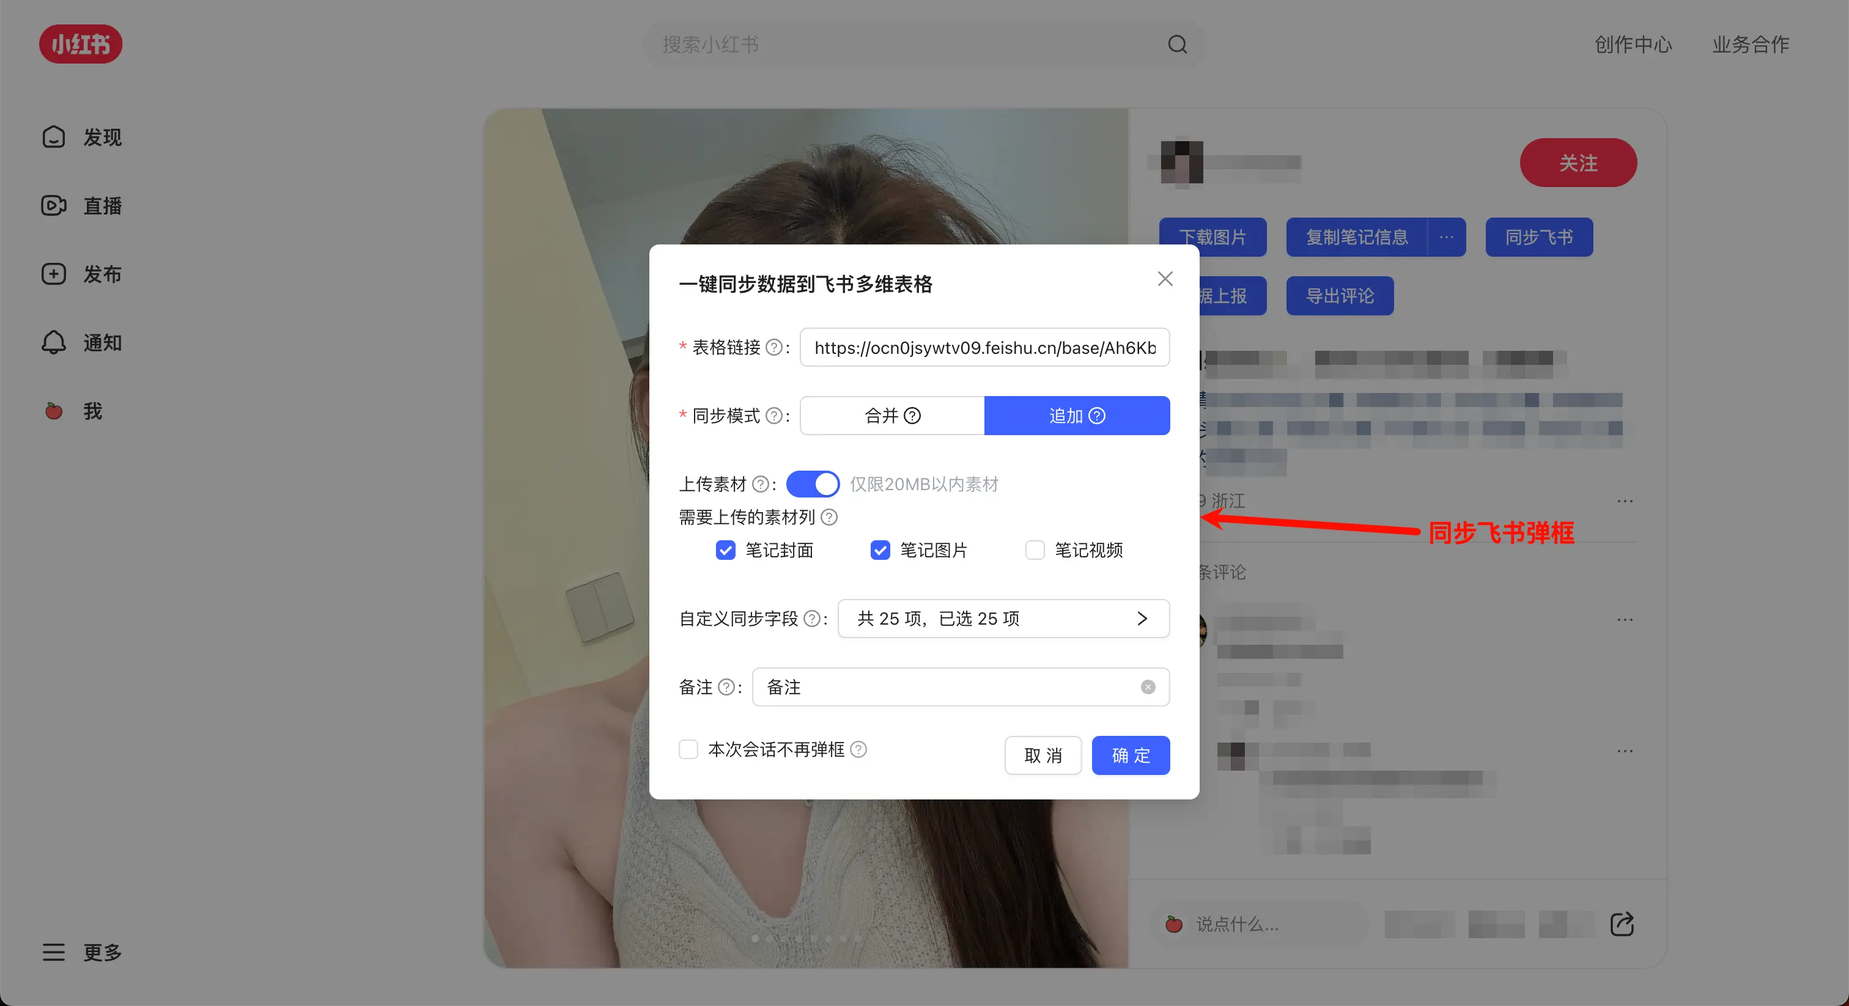Open the 直播 sidebar item
Viewport: 1849px width, 1006px height.
82,206
